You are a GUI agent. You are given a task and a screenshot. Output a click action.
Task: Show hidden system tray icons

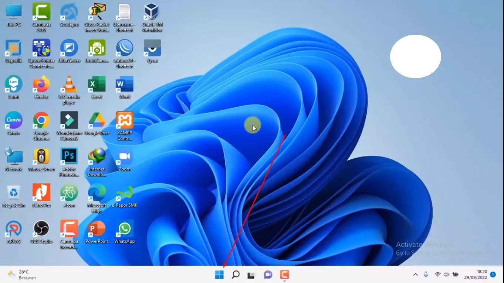tap(415, 275)
